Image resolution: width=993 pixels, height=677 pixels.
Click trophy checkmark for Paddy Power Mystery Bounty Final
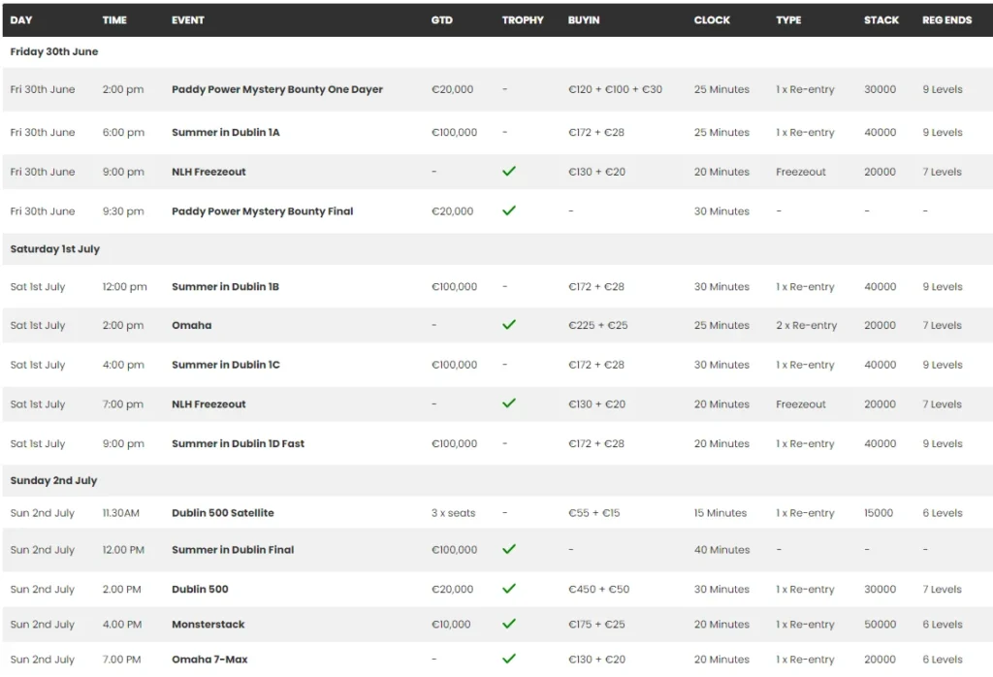pos(509,210)
